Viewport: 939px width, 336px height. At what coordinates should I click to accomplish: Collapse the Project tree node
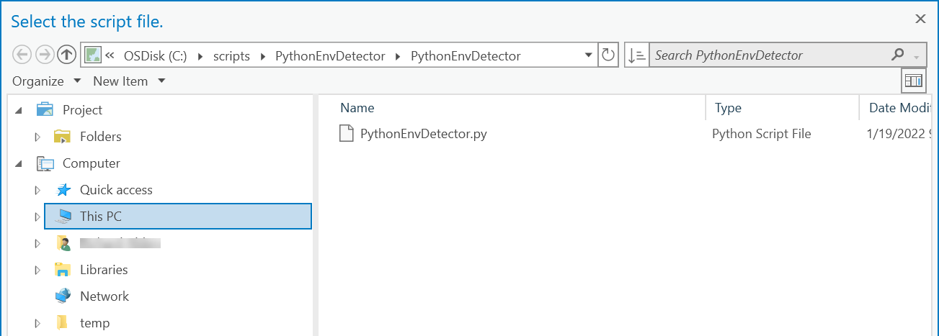click(x=19, y=110)
